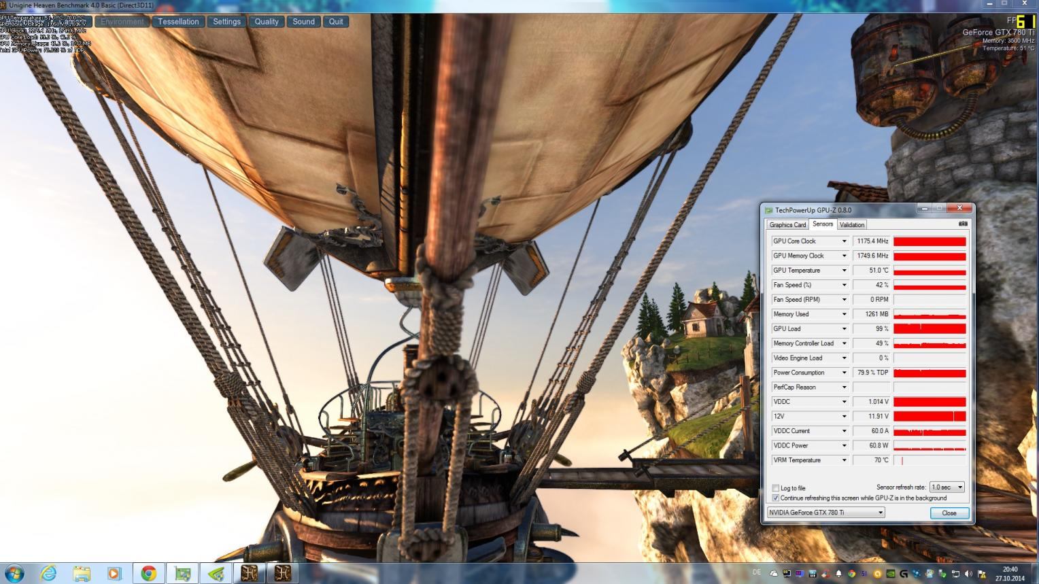Screen dimensions: 1039x584
Task: Click the Unigine Heaven title bar icon
Action: 4,5
